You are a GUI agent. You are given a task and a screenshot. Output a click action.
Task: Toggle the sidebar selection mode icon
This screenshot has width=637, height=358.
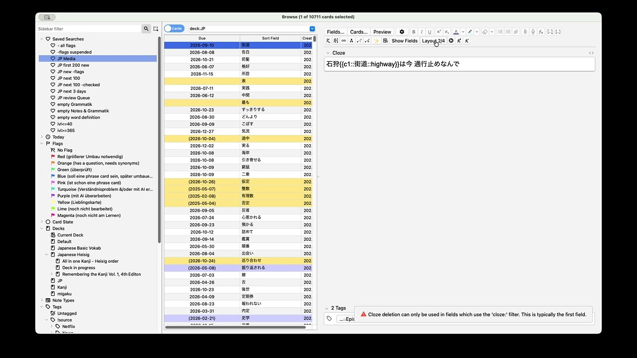[x=156, y=29]
